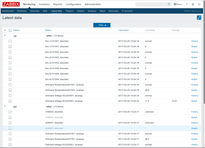This screenshot has width=205, height=148.
Task: Open the user profile icon
Action: click(x=193, y=4)
